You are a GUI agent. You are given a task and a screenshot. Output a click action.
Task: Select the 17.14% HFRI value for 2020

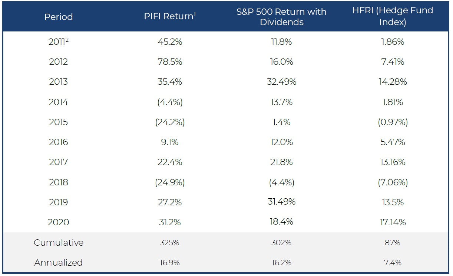click(393, 222)
